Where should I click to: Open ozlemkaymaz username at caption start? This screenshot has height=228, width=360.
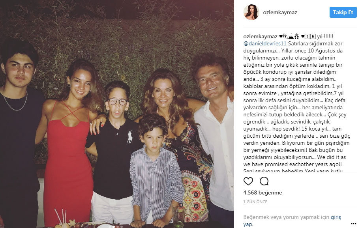click(261, 36)
